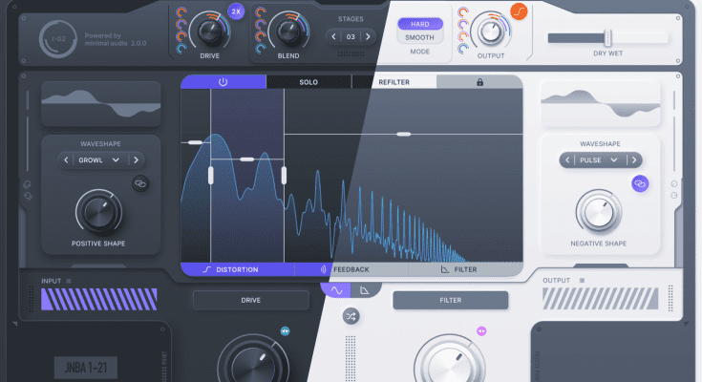Select the sine wave icon below the display
The height and width of the screenshot is (382, 702).
coord(336,289)
